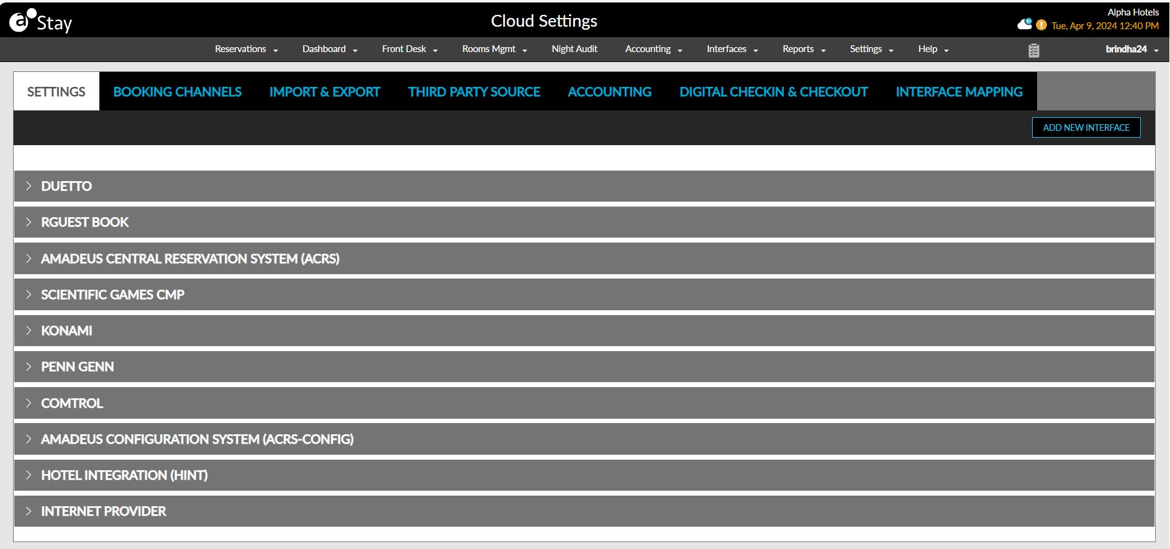1170x549 pixels.
Task: Click the cloud sync status icon
Action: (1025, 24)
